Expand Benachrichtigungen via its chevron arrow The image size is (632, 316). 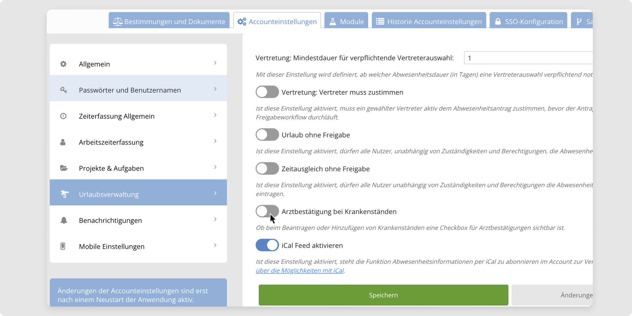click(215, 219)
